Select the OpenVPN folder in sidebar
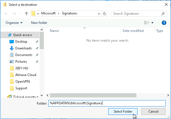Viewport: 171px width, 119px height. pyautogui.click(x=22, y=82)
